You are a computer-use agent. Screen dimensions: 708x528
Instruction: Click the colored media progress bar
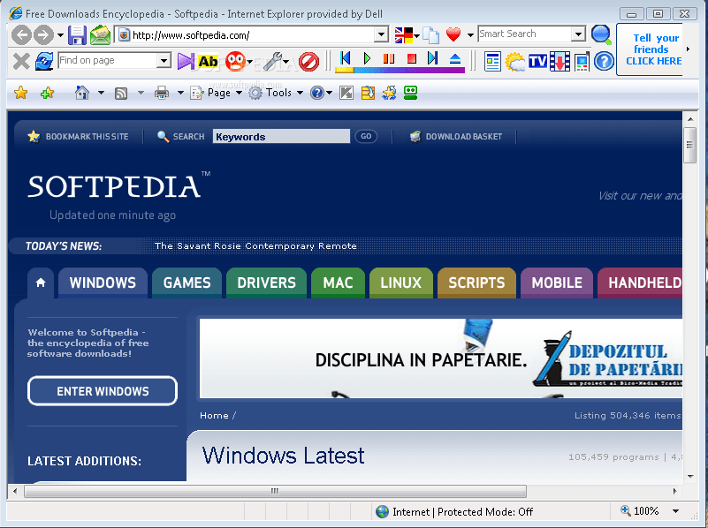click(x=400, y=70)
